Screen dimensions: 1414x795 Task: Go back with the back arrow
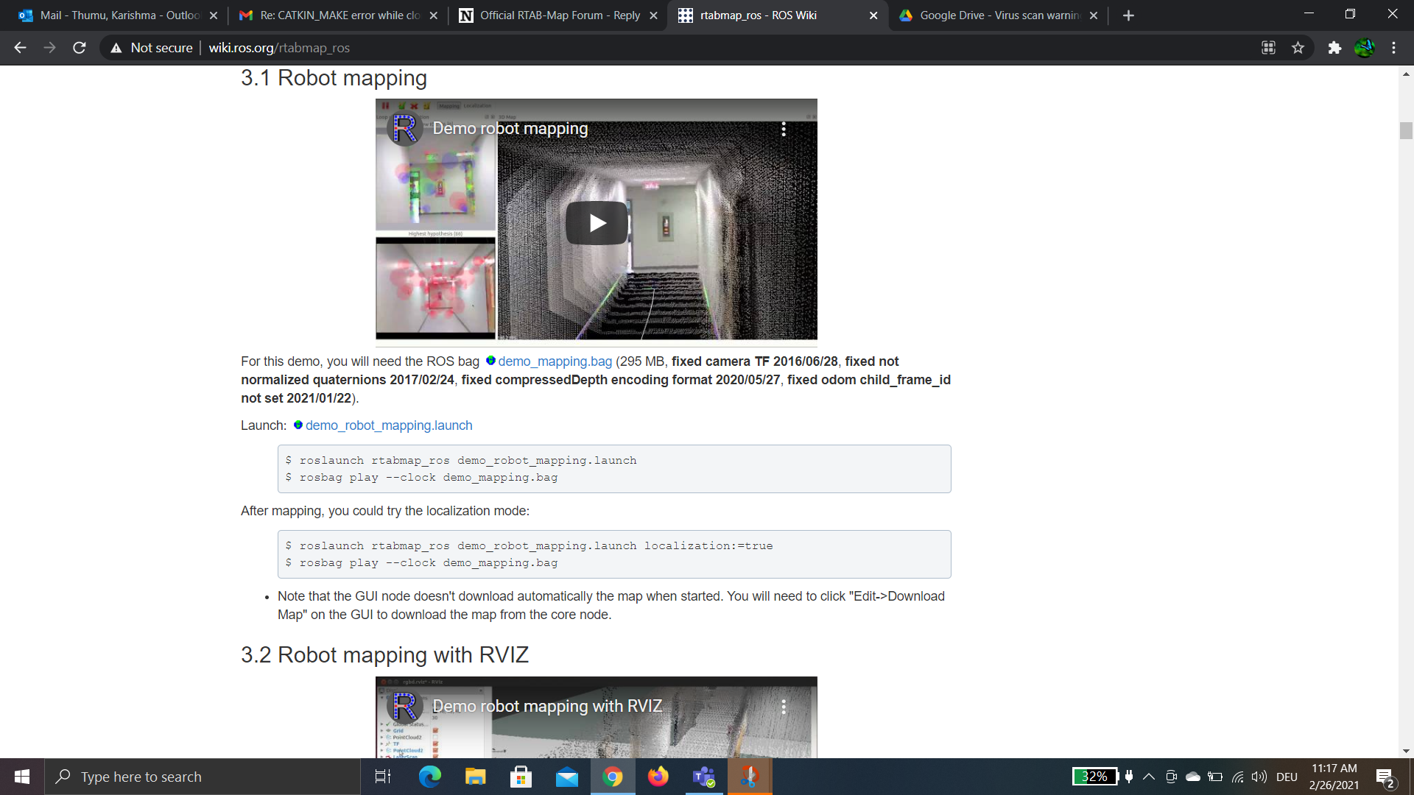coord(20,48)
